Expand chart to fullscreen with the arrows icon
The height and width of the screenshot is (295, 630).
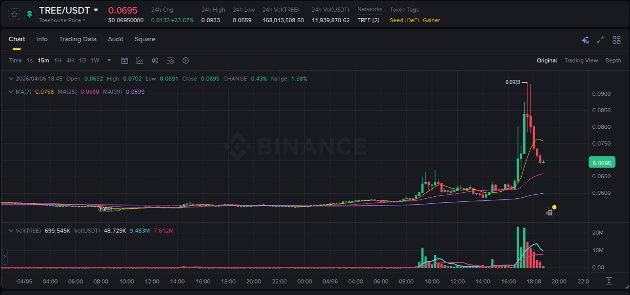click(600, 40)
